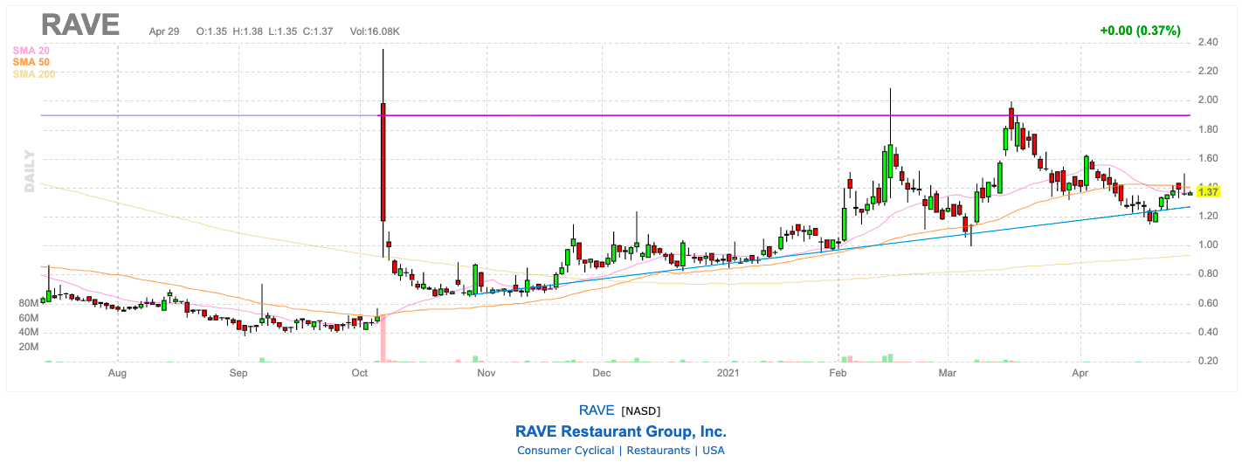Click the Mar label on the date axis

947,374
